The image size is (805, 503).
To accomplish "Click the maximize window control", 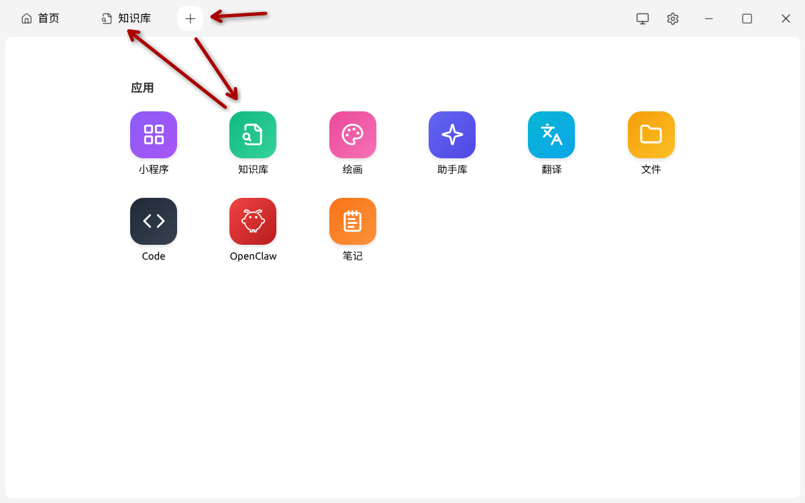I will [747, 18].
